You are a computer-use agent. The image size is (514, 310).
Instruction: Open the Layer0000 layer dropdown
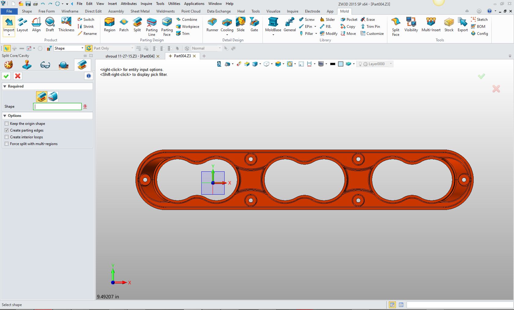pyautogui.click(x=390, y=64)
